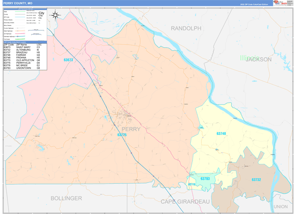Viewport: 295px width, 214px height.
Task: Click the JACKSON county label
Action: pyautogui.click(x=259, y=59)
